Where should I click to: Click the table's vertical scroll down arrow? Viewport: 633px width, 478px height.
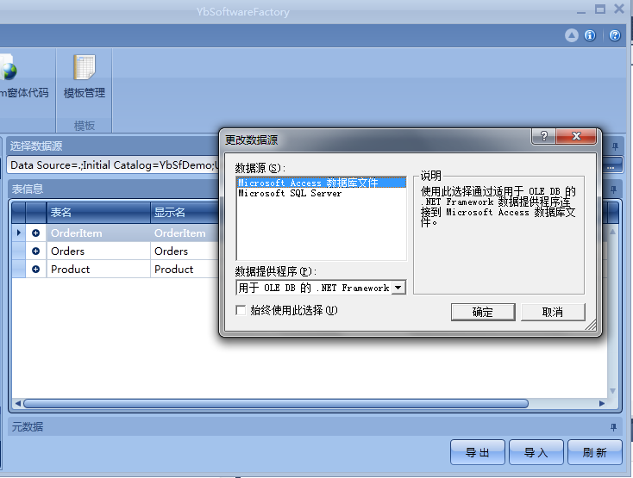point(613,391)
